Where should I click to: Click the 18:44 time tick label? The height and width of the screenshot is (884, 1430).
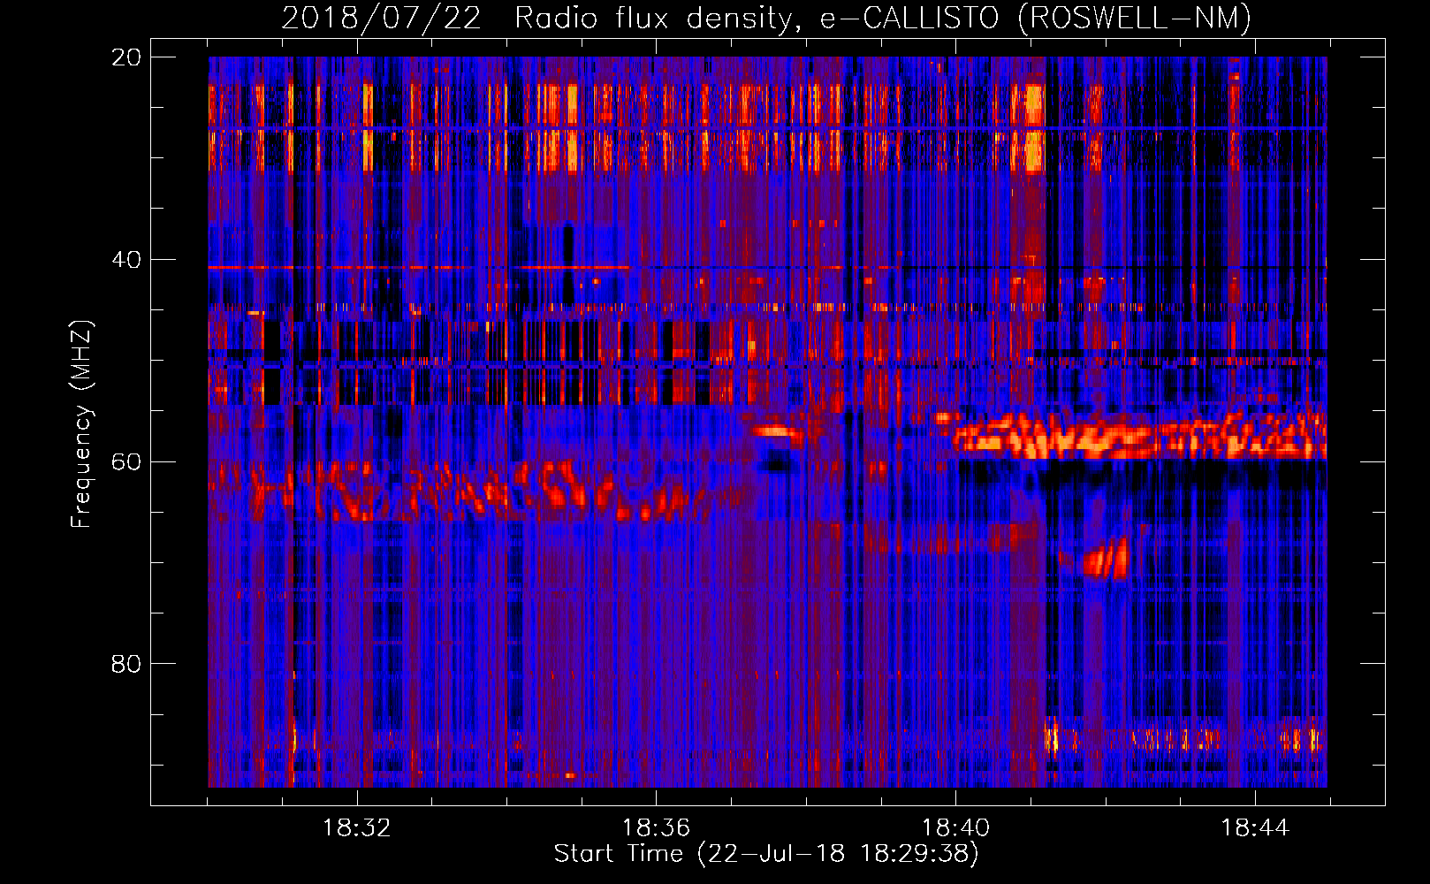pos(1255,828)
